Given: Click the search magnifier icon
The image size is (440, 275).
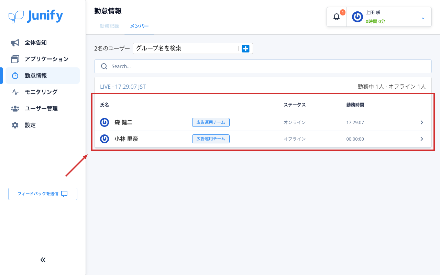Looking at the screenshot, I should (104, 66).
